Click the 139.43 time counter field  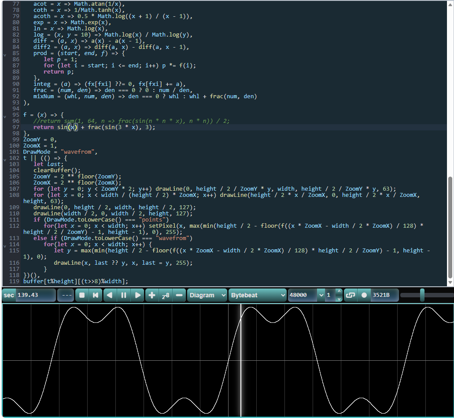coord(35,295)
